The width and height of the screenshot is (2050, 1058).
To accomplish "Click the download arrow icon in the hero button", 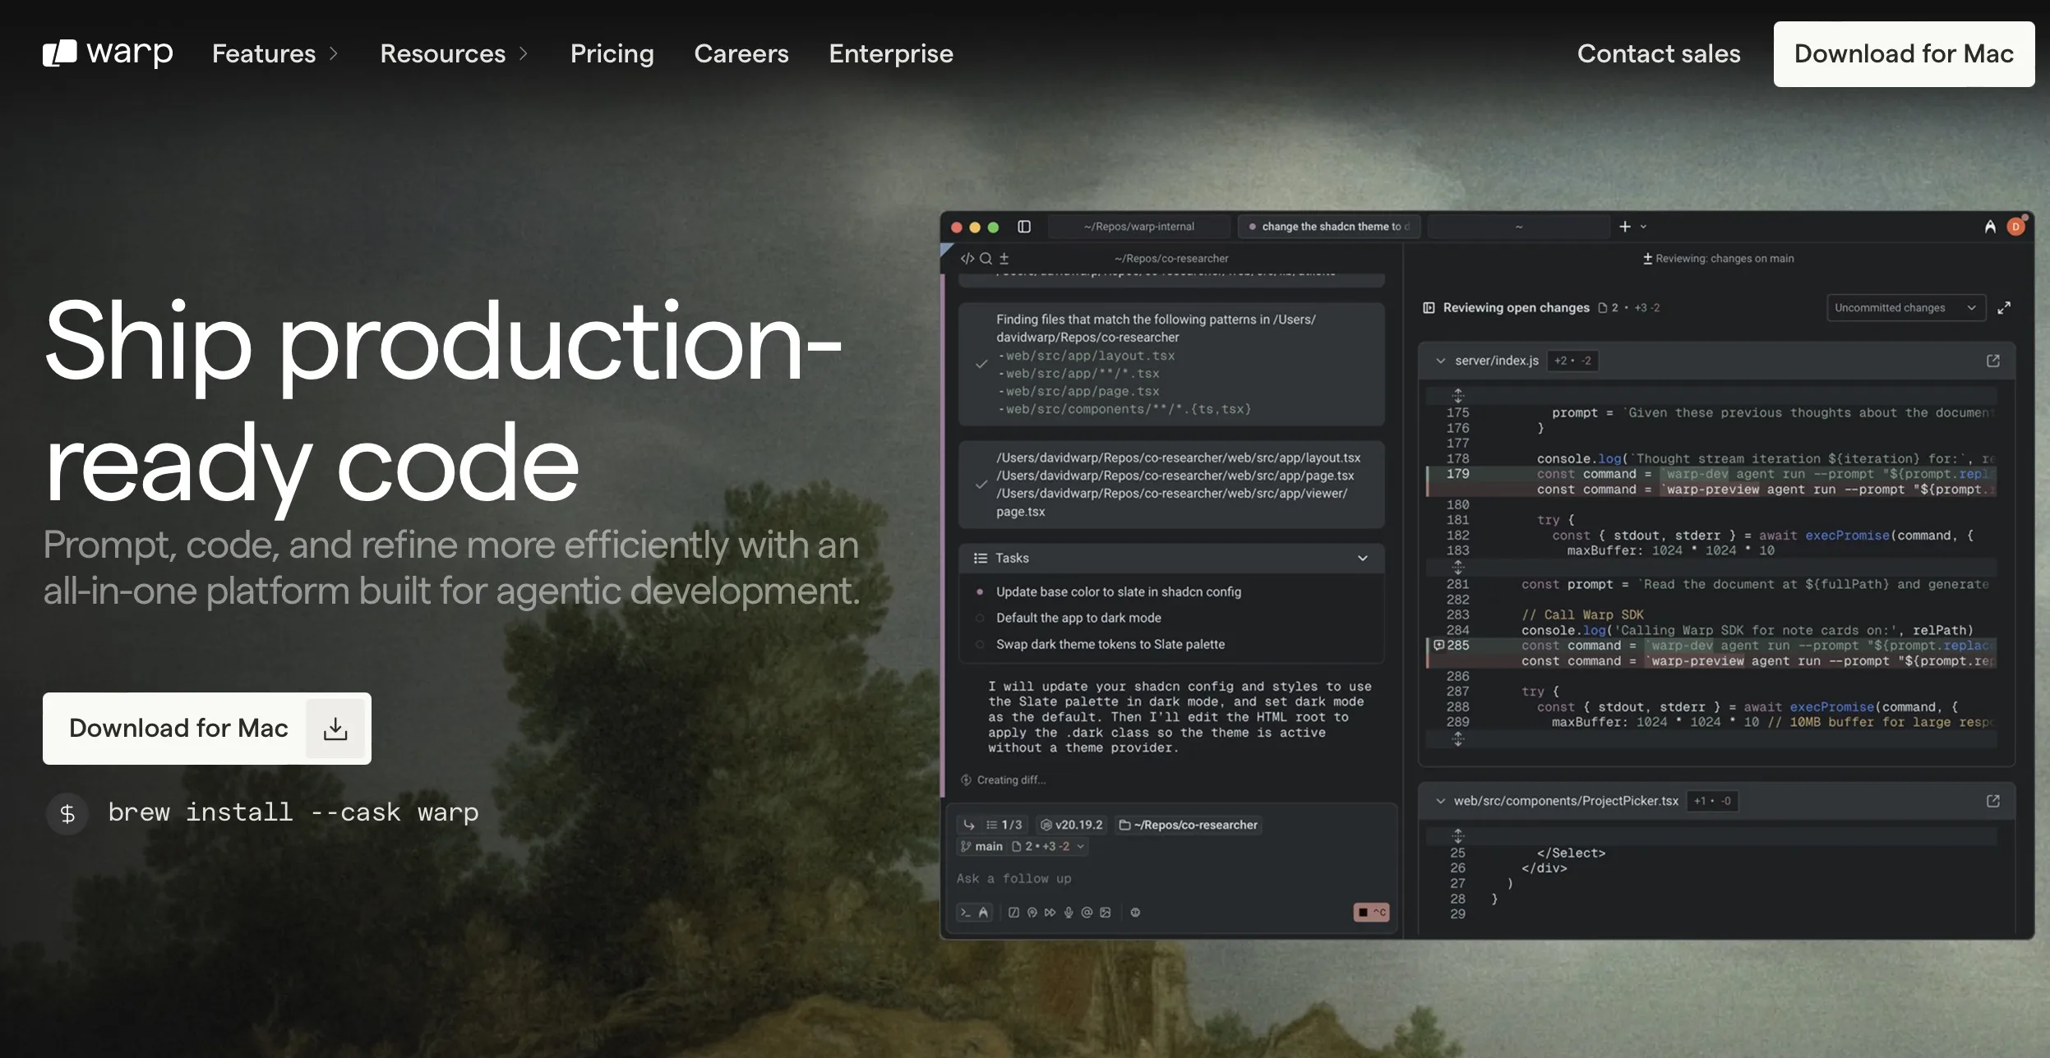I will coord(335,729).
